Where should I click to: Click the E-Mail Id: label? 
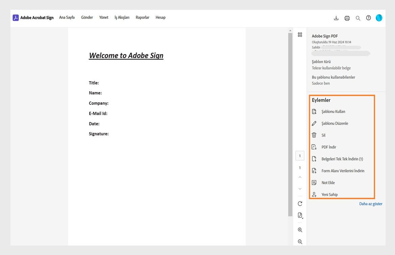tap(98, 113)
